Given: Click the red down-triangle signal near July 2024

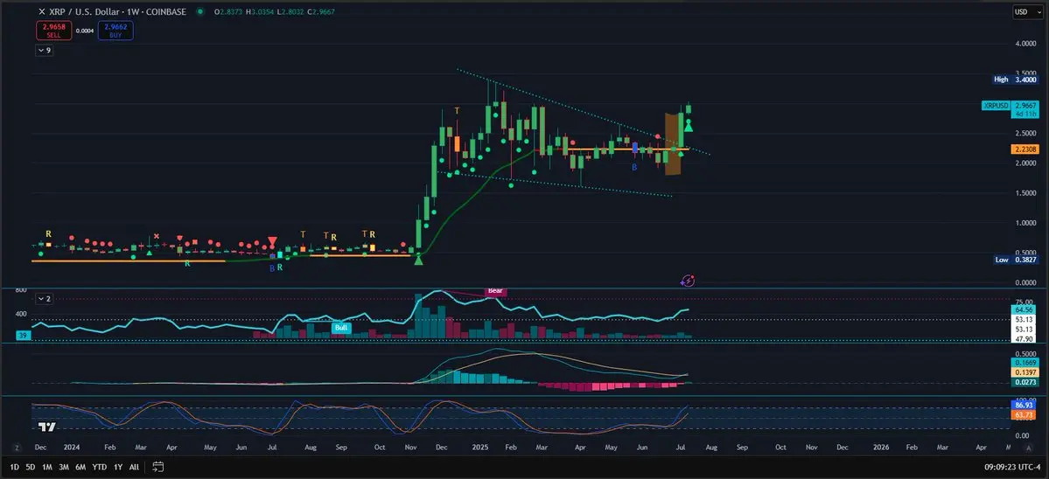Looking at the screenshot, I should click(x=272, y=241).
